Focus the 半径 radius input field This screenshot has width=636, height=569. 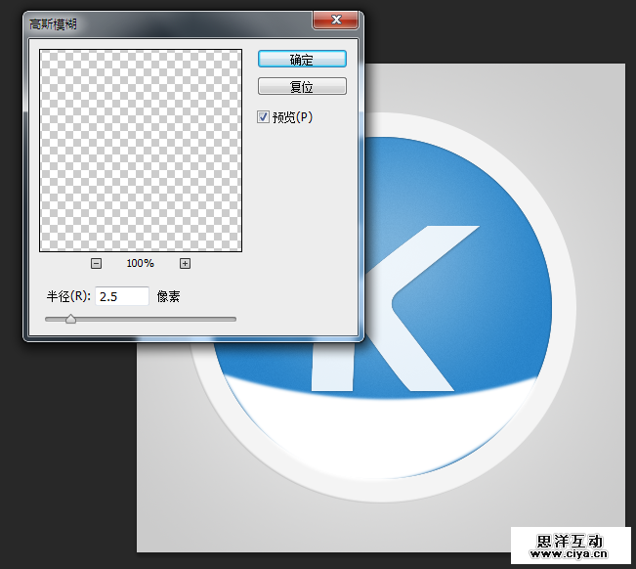point(121,296)
